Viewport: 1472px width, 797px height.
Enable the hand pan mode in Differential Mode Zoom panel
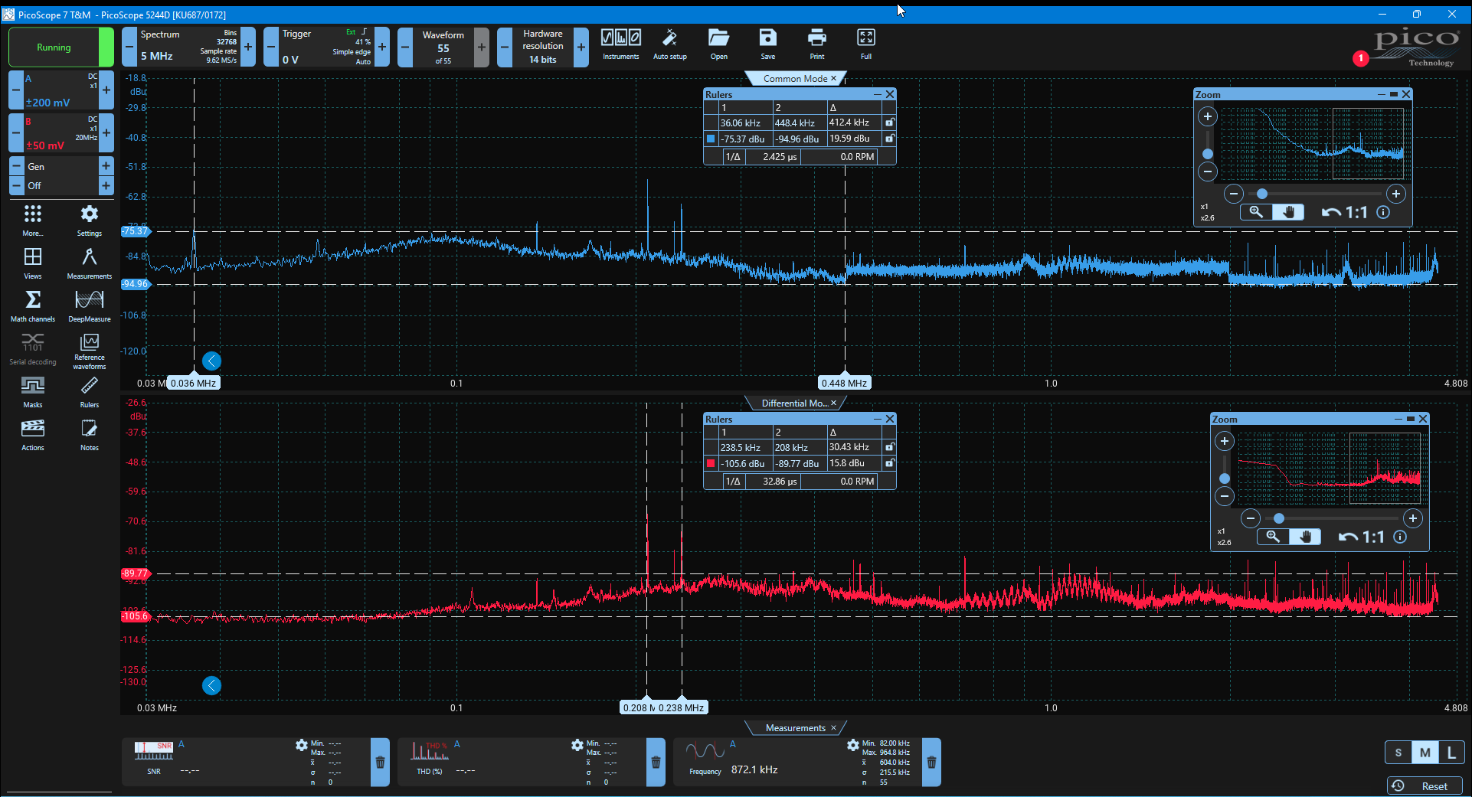(x=1305, y=537)
